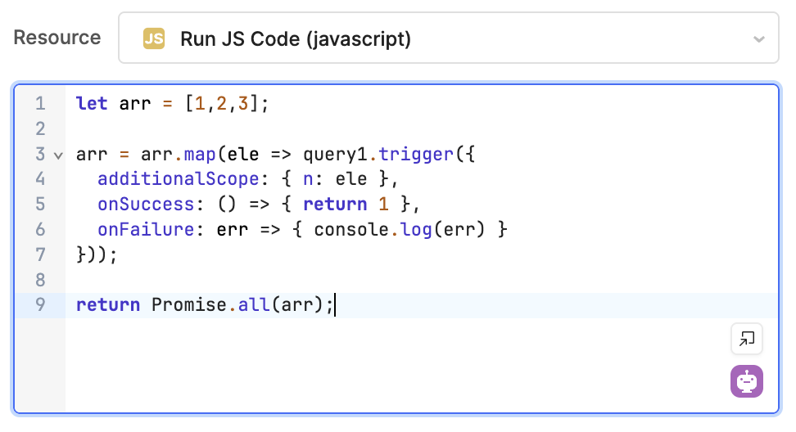This screenshot has width=796, height=432.
Task: Click the 'additionalScope' property name
Action: (x=156, y=180)
